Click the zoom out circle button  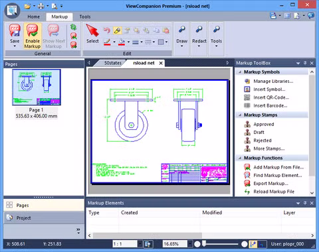pyautogui.click(x=197, y=244)
